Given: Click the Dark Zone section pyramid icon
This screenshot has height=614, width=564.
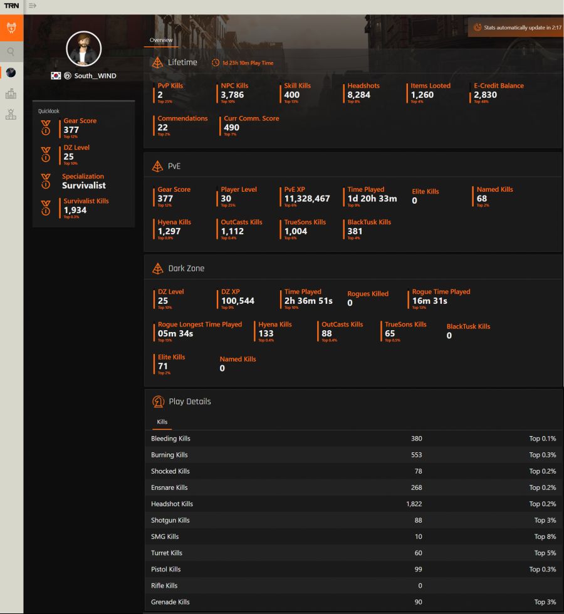Looking at the screenshot, I should tap(158, 268).
